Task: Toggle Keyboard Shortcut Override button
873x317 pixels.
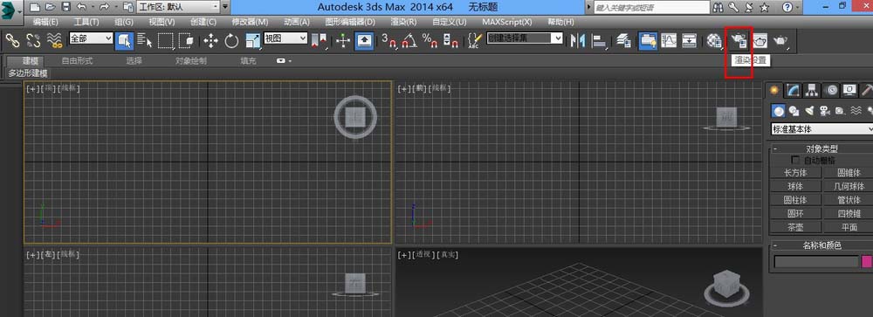Action: (x=364, y=40)
